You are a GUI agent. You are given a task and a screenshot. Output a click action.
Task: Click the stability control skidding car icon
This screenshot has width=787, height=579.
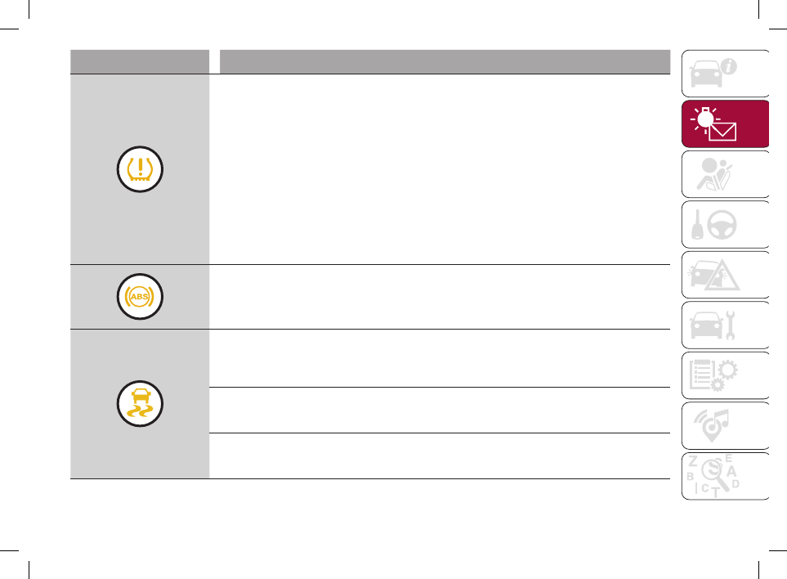pos(140,404)
